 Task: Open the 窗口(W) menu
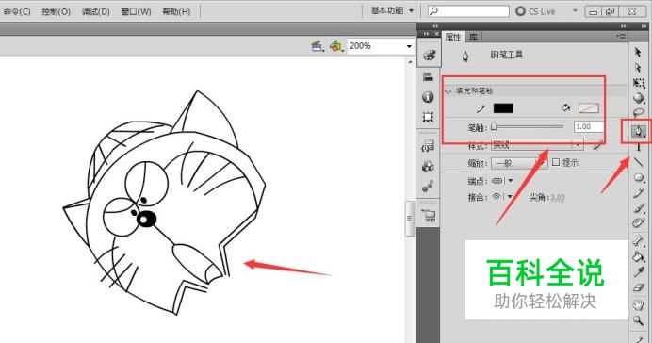pyautogui.click(x=136, y=11)
